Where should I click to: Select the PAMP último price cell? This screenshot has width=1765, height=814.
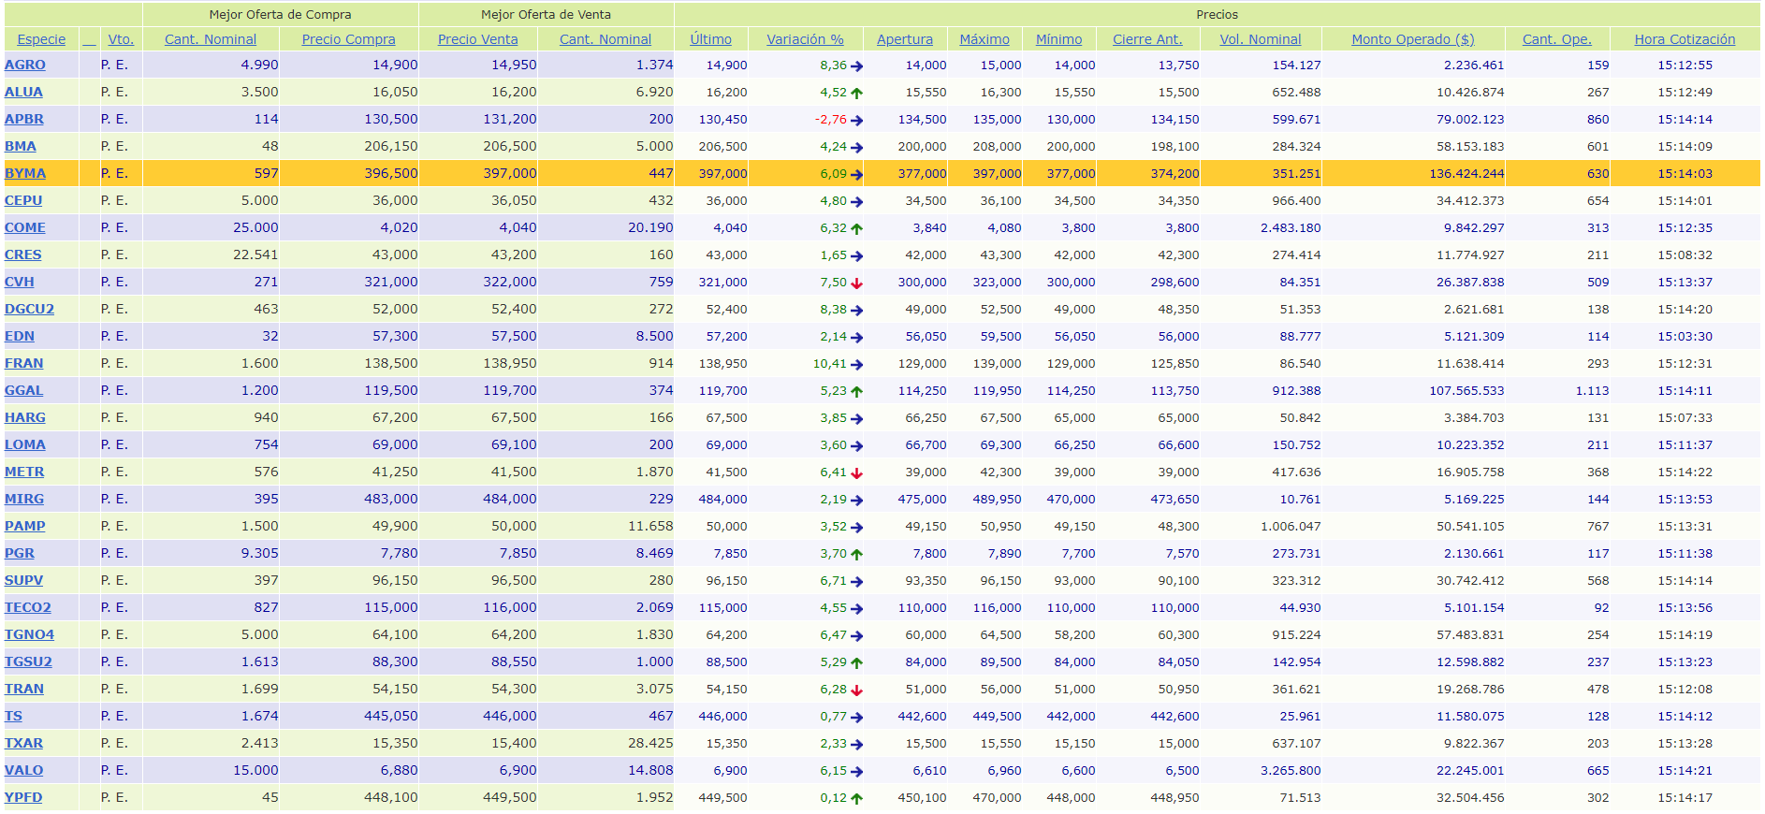coord(726,526)
